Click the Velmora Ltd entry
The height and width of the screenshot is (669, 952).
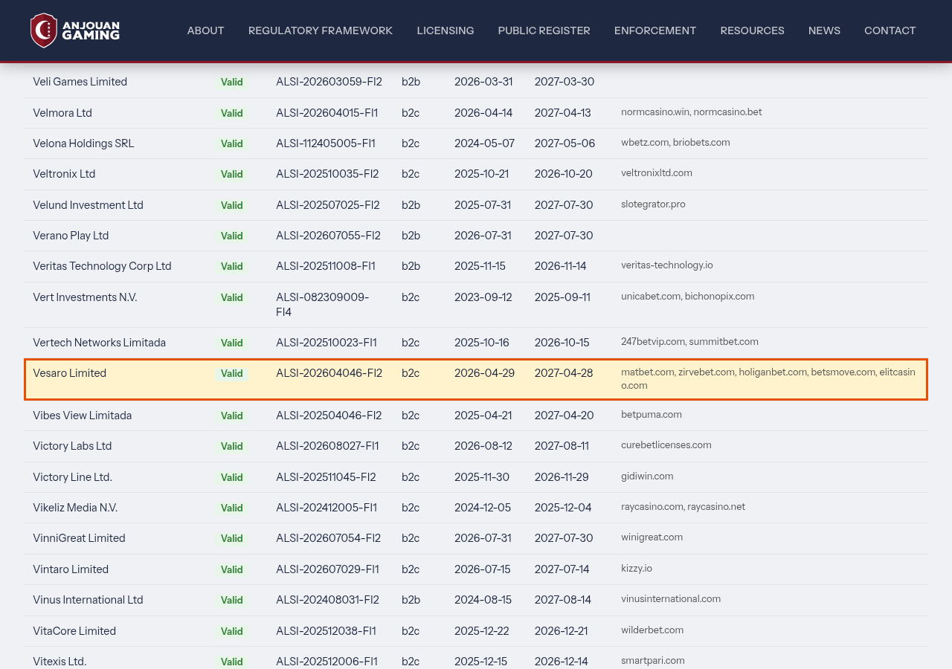tap(62, 113)
